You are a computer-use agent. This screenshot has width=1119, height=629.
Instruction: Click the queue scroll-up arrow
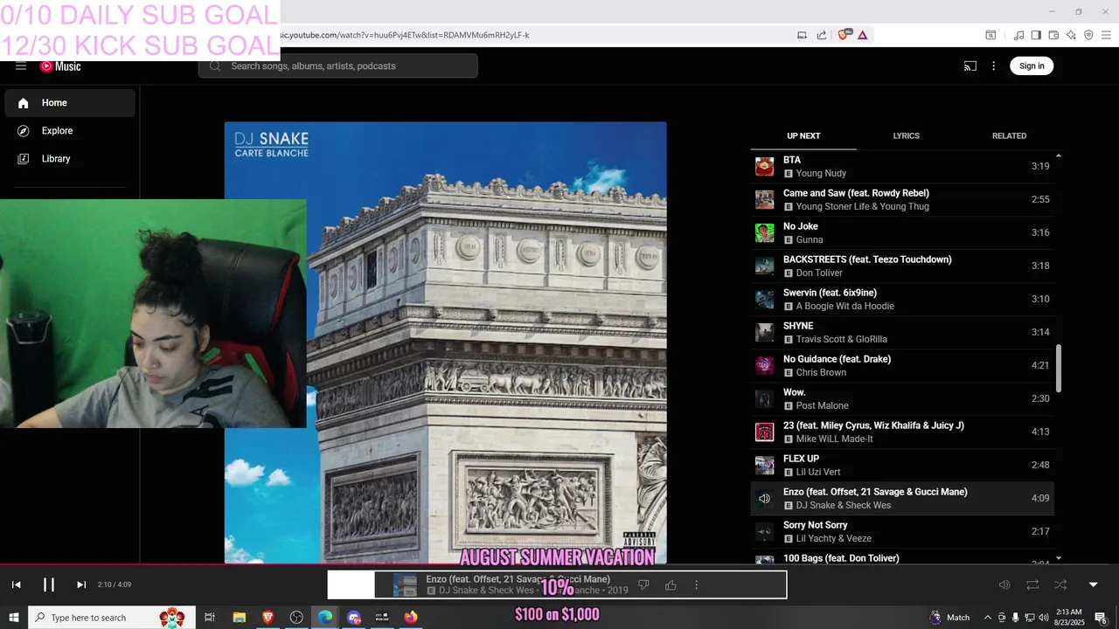click(1059, 156)
